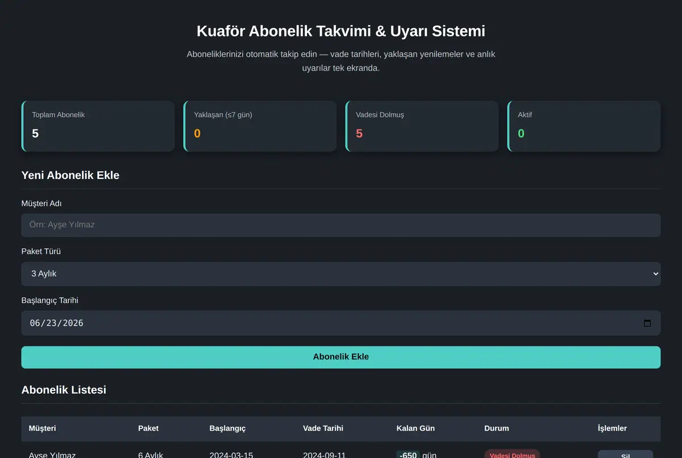Click the total subscriptions value 5

pos(35,134)
